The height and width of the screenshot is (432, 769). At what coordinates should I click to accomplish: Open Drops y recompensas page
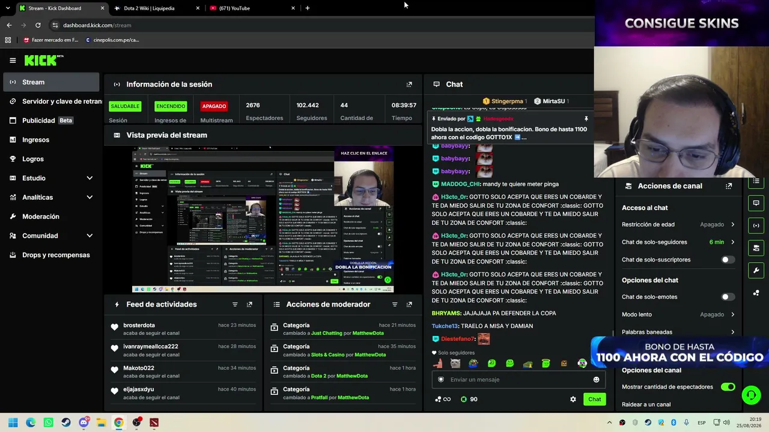pyautogui.click(x=51, y=255)
